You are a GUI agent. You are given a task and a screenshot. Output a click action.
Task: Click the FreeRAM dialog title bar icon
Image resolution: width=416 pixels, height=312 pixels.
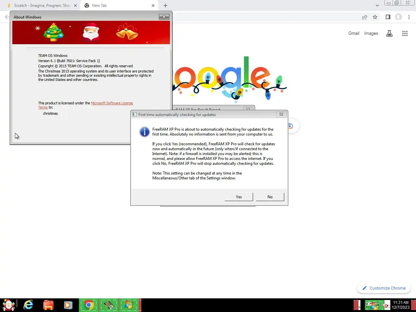click(134, 114)
